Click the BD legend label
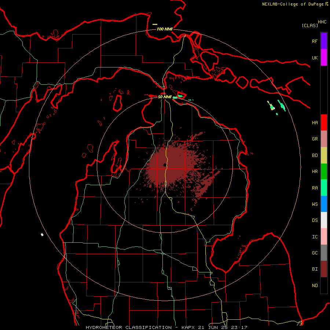This screenshot has height=330, width=330. (315, 155)
